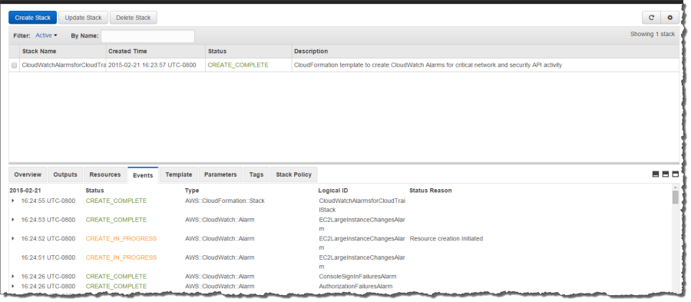Minimize the detail pane with first layout icon
The image size is (691, 302).
pyautogui.click(x=656, y=174)
